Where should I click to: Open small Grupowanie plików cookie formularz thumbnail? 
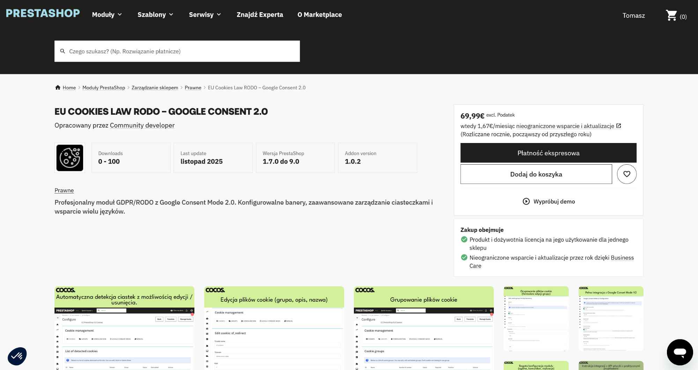click(536, 319)
